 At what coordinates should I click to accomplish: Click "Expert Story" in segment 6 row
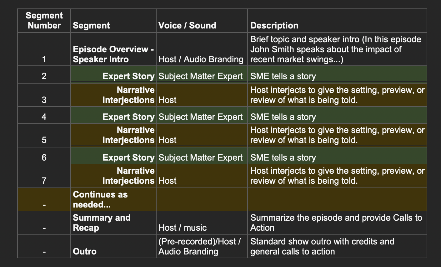113,156
